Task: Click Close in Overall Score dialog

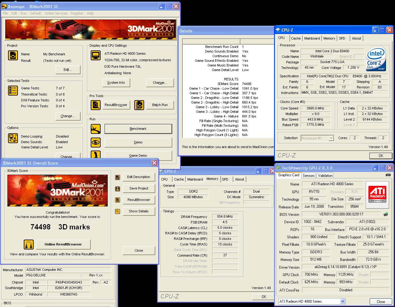Action: pos(139,251)
